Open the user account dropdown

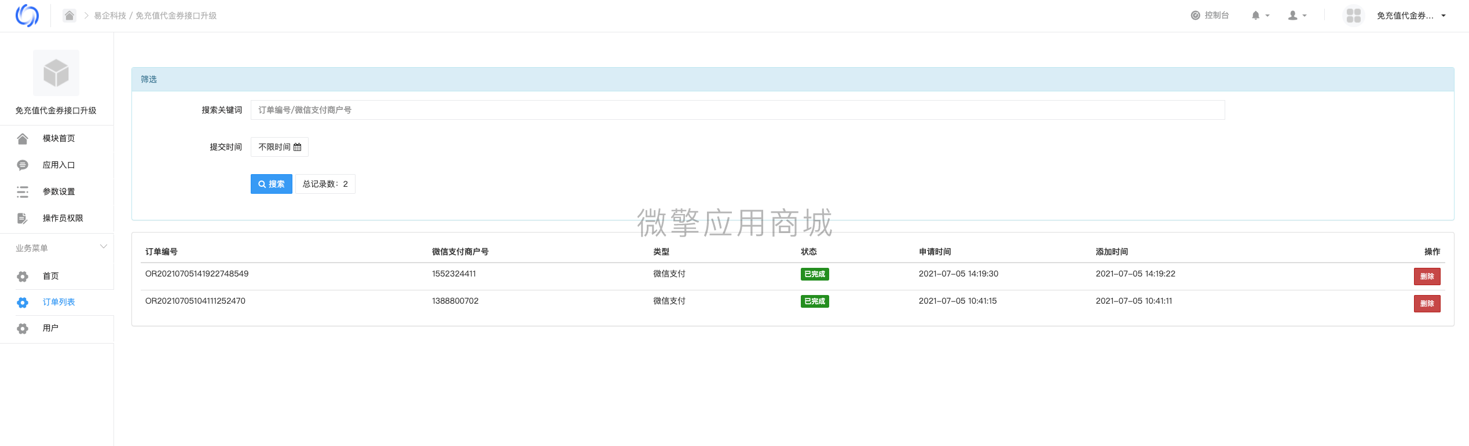point(1298,16)
